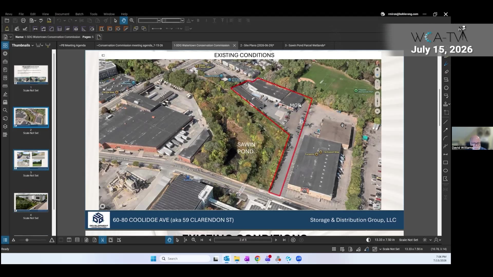This screenshot has height=277, width=493.
Task: Open the Zoom tool in top toolbar
Action: coord(132,21)
